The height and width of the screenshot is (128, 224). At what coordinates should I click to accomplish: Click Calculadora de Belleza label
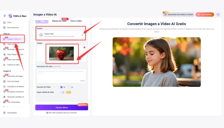[x=16, y=86]
